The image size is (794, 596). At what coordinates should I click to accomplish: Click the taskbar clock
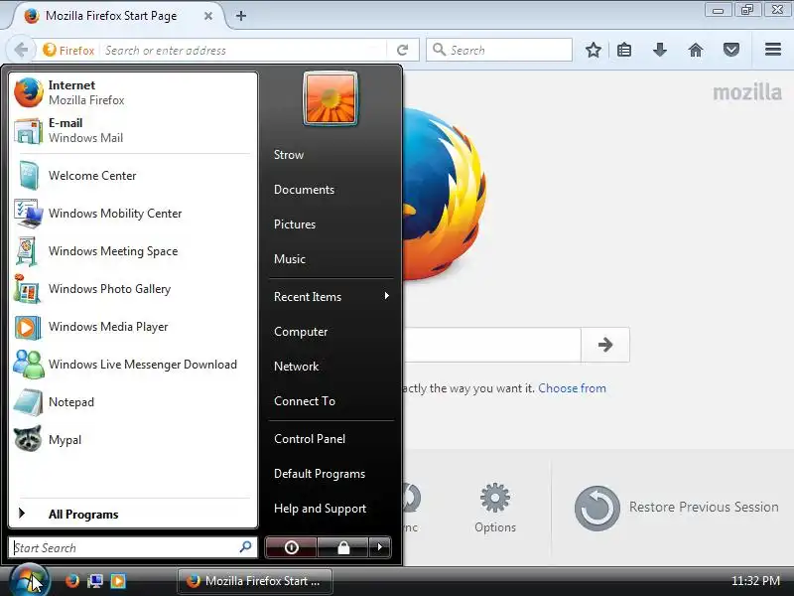755,581
